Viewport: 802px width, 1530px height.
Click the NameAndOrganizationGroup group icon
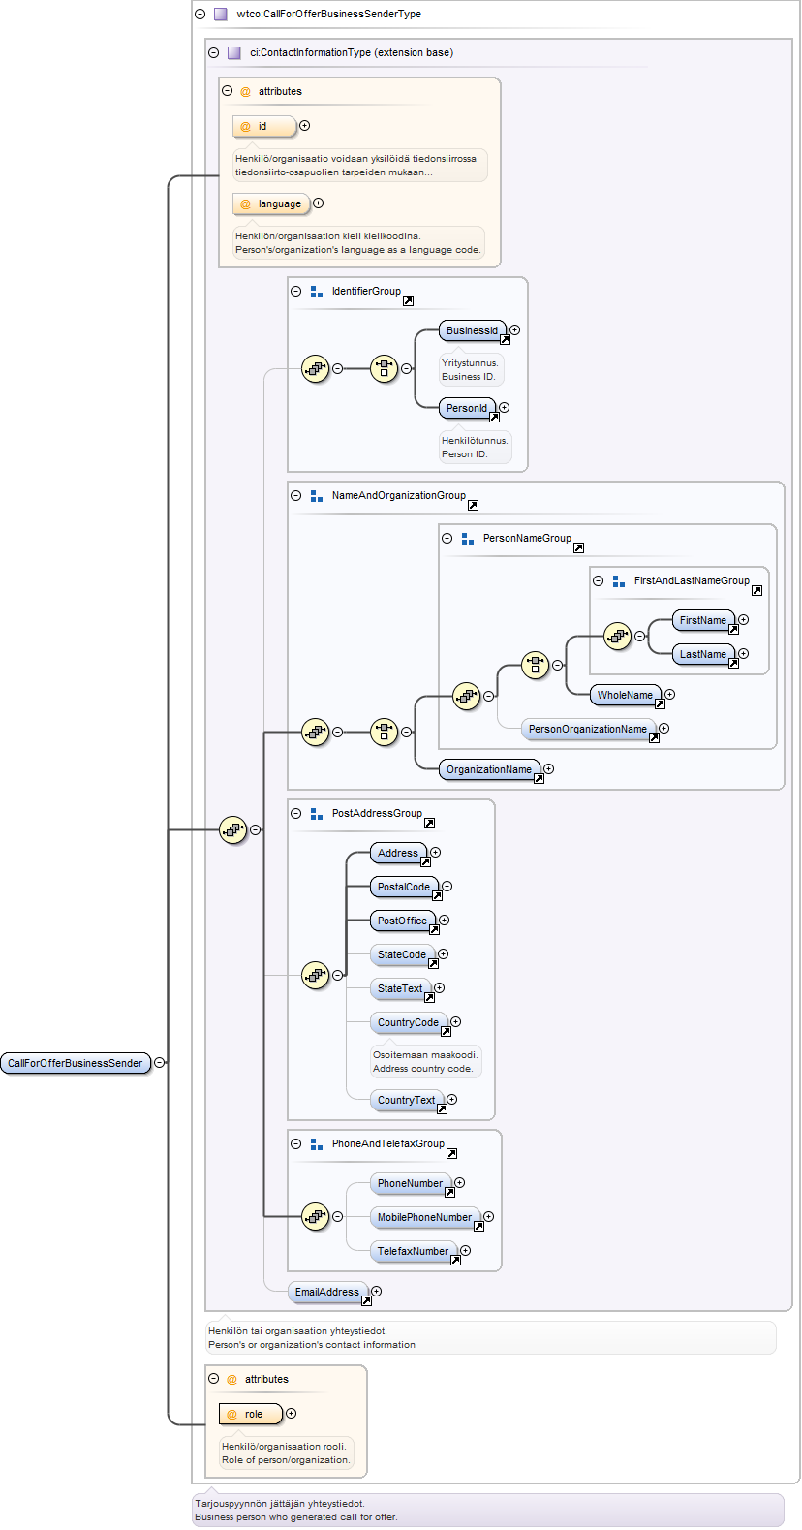317,496
